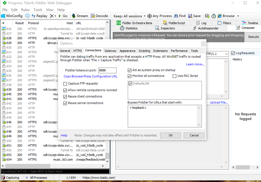Open the Keep: All sessions dropdown
This screenshot has width=261, height=182.
129,16
